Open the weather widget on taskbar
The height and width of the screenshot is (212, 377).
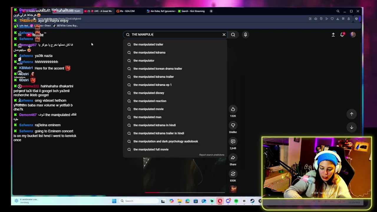(27, 201)
